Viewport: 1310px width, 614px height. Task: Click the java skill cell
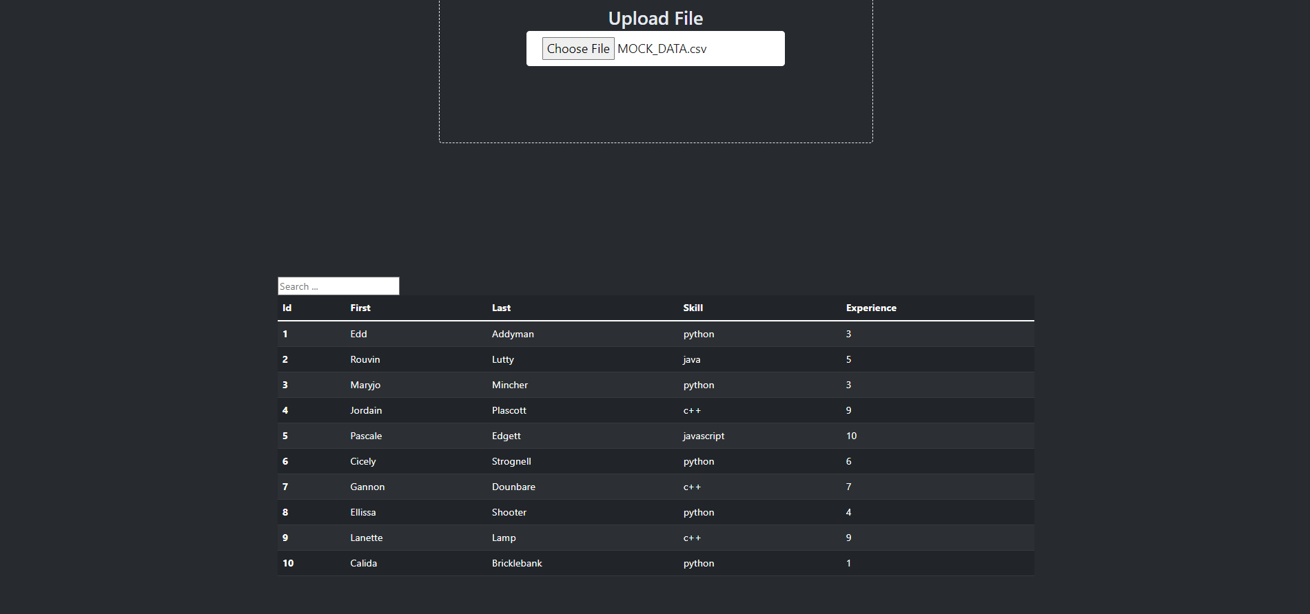pyautogui.click(x=692, y=359)
